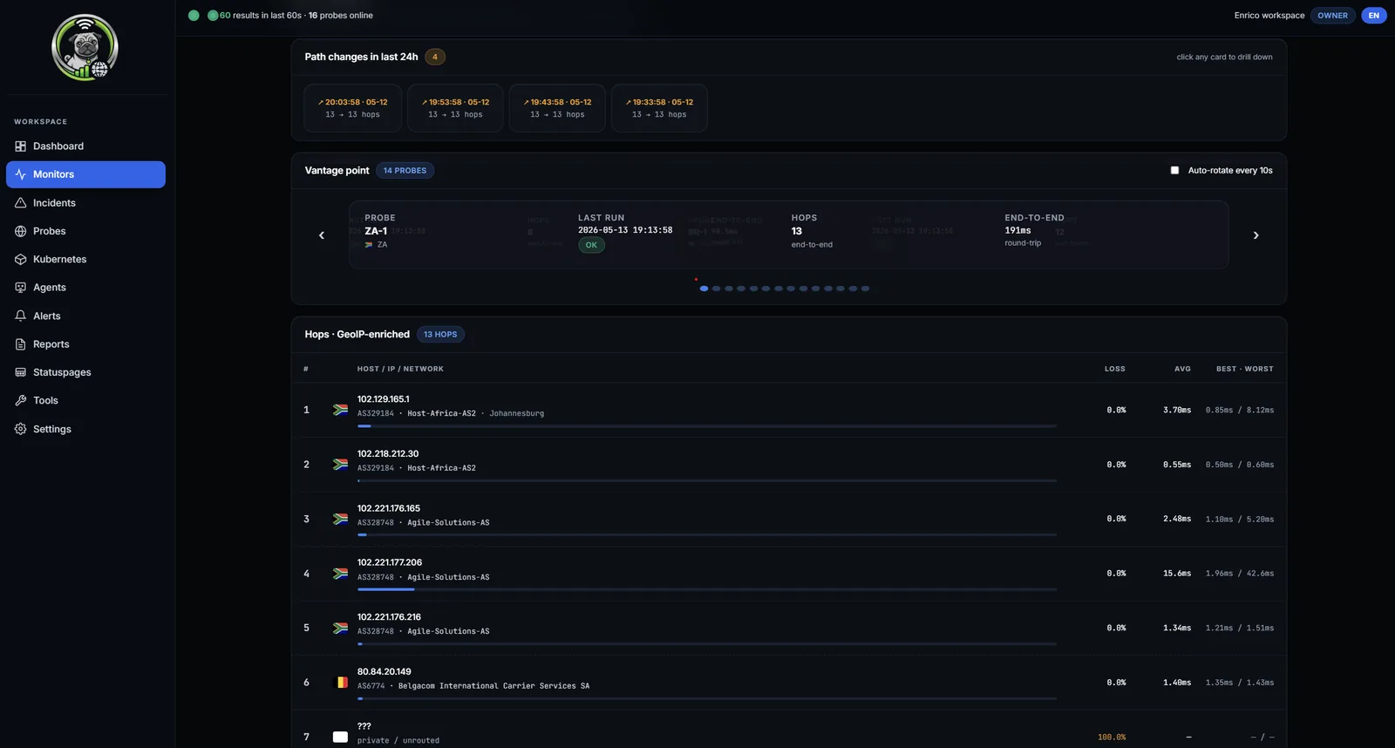Select last carousel pagination dot

point(865,289)
